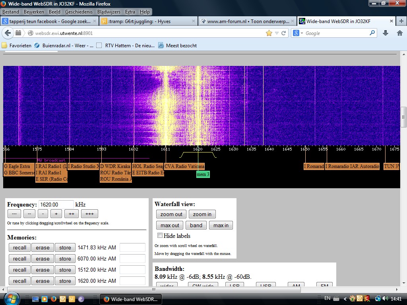Click the volume speaker icon in system tray
The image size is (407, 305).
click(385, 299)
